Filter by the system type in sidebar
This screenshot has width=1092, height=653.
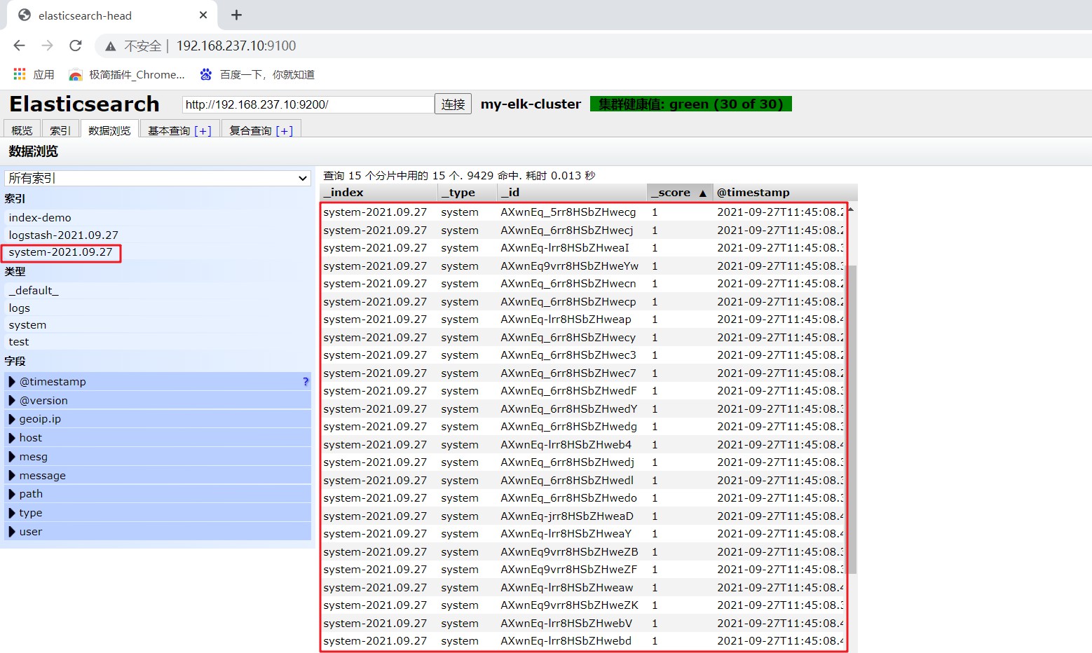[x=27, y=325]
